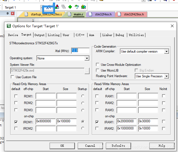Viewport: 178px width, 152px height.
Task: Close the Options for Target dialog
Action: coord(172,26)
